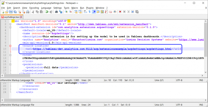Collapse the dashboard-extension fold on line 3

point(10,27)
